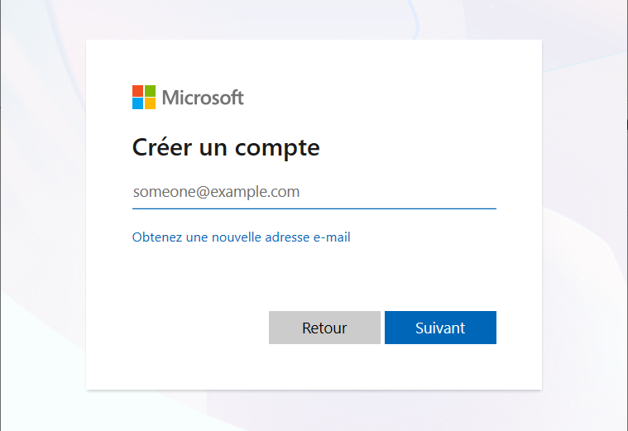Click the green square of the Microsoft logo
The image size is (628, 431).
click(x=150, y=91)
